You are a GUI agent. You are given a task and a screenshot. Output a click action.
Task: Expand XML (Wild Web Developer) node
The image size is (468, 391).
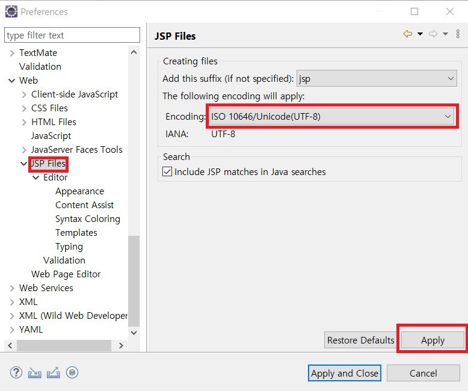[x=12, y=316]
